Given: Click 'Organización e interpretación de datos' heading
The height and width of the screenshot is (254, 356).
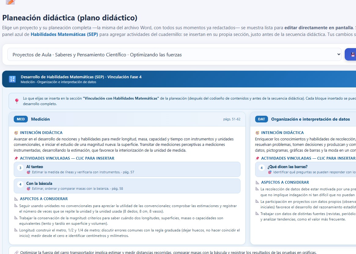Looking at the screenshot, I should coord(310,119).
